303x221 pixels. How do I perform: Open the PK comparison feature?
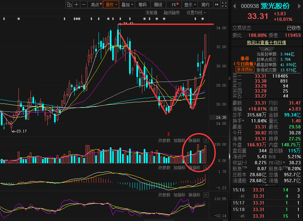[x=175, y=4]
